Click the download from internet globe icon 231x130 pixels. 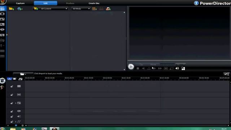20,9
